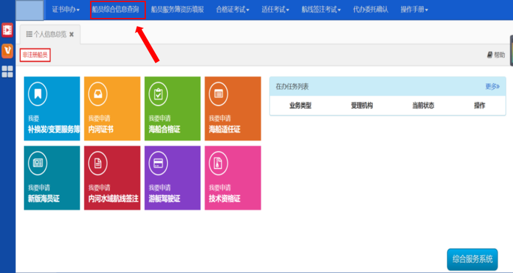Click the 业务类型 column header

pyautogui.click(x=300, y=106)
